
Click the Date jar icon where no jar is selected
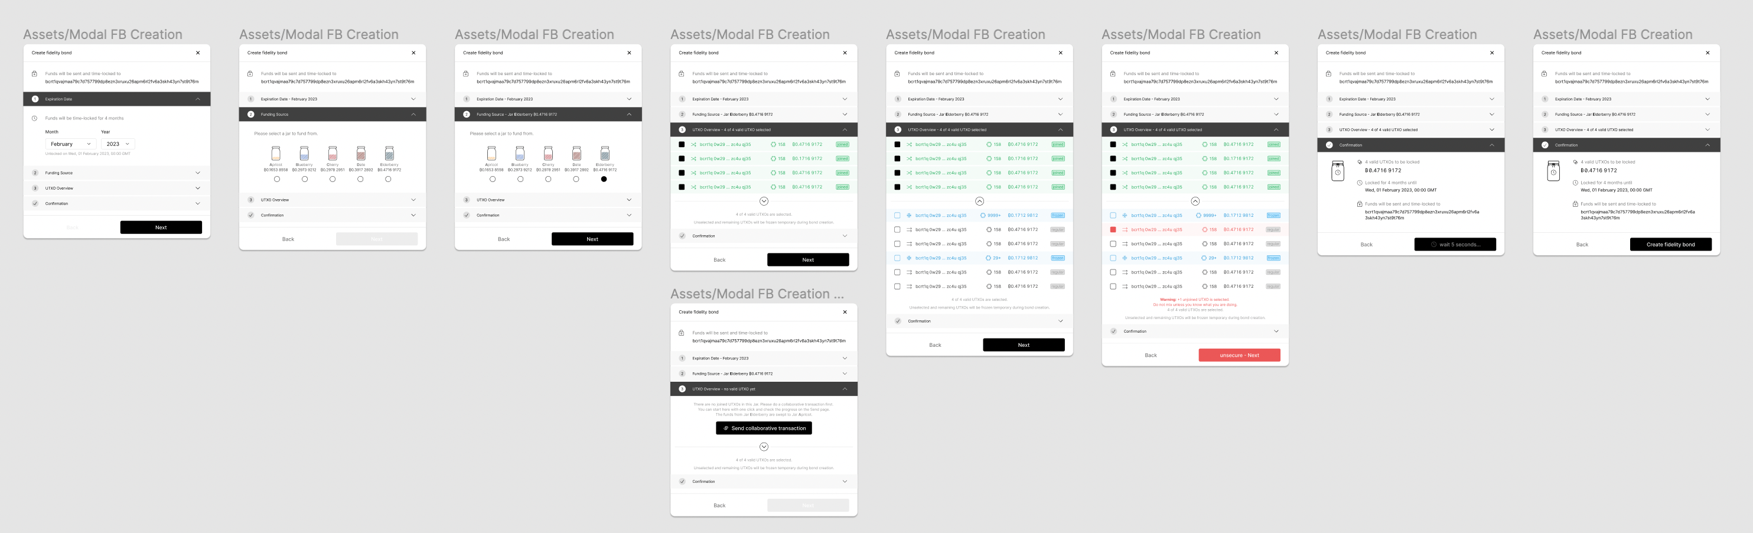pyautogui.click(x=361, y=154)
